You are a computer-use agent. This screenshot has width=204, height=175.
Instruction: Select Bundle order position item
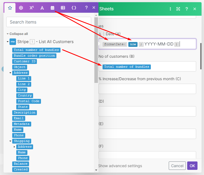point(34,56)
